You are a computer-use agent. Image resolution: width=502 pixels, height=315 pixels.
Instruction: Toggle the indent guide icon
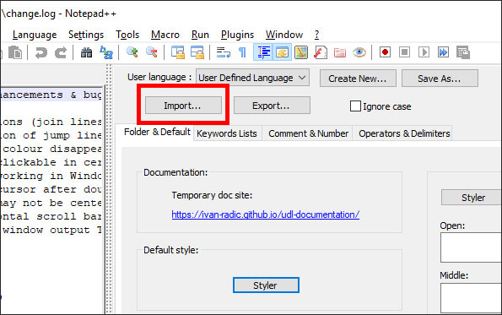click(x=263, y=52)
